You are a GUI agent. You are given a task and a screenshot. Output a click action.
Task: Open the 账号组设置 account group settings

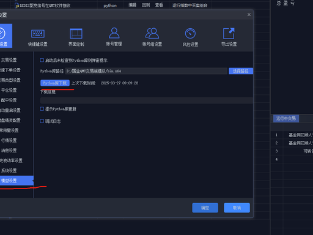[152, 37]
